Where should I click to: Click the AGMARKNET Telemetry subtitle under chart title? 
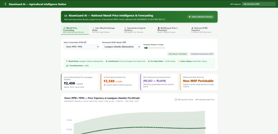coord(101,101)
